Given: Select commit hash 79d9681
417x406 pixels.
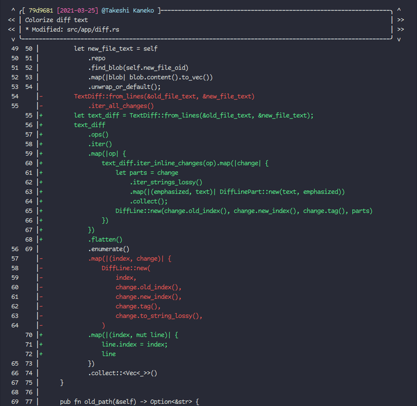Looking at the screenshot, I should [x=41, y=10].
